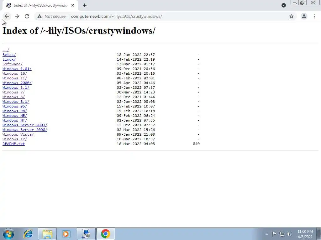Click the page heading Index of /~lily/ISOs/crustywindows/
Screen dimensions: 321x240
pyautogui.click(x=79, y=31)
